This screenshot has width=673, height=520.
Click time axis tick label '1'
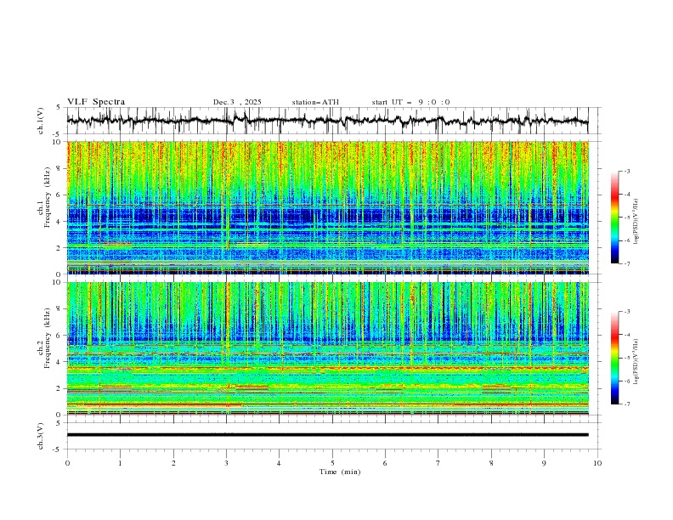(x=120, y=463)
